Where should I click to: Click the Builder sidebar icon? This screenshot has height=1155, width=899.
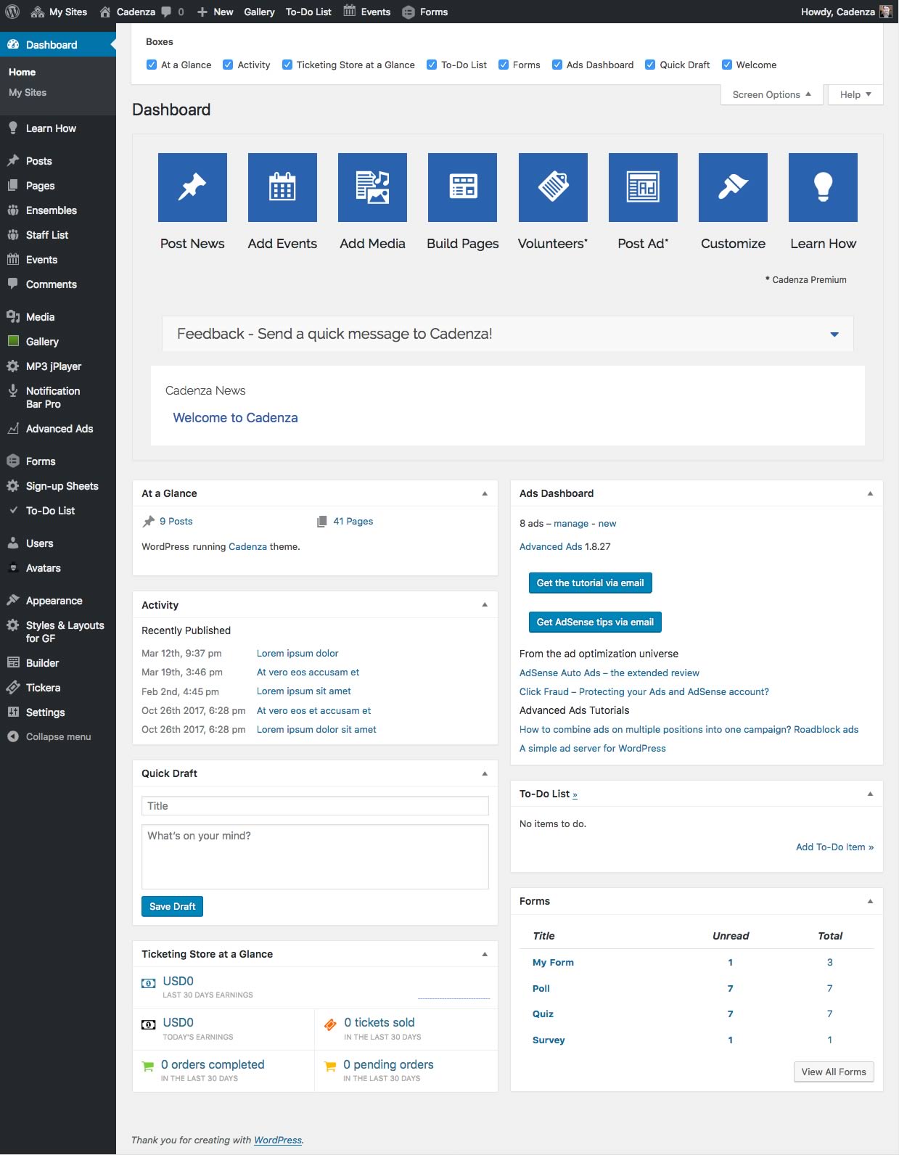pyautogui.click(x=13, y=663)
